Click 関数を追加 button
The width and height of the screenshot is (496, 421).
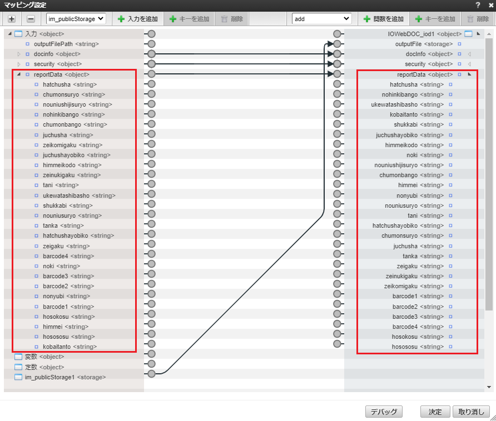point(383,19)
